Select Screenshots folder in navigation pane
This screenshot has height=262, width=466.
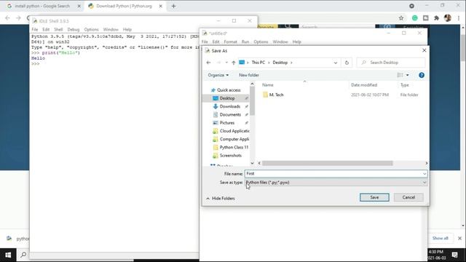(x=227, y=155)
